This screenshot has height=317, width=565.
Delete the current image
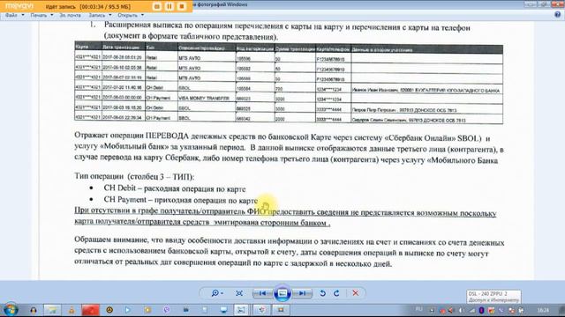tap(356, 293)
